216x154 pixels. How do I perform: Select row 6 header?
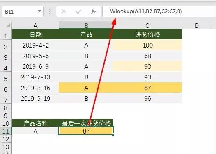pyautogui.click(x=6, y=88)
